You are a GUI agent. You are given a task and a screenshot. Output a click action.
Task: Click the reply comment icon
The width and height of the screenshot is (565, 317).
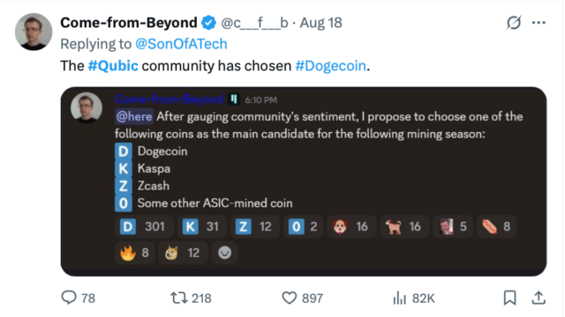tap(69, 298)
